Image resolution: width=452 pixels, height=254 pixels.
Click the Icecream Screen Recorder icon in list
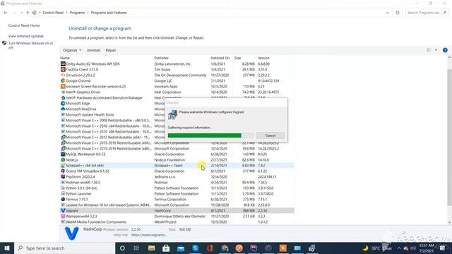pos(63,86)
